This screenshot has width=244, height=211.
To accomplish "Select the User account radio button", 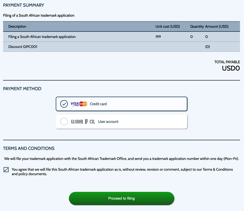I will (64, 121).
